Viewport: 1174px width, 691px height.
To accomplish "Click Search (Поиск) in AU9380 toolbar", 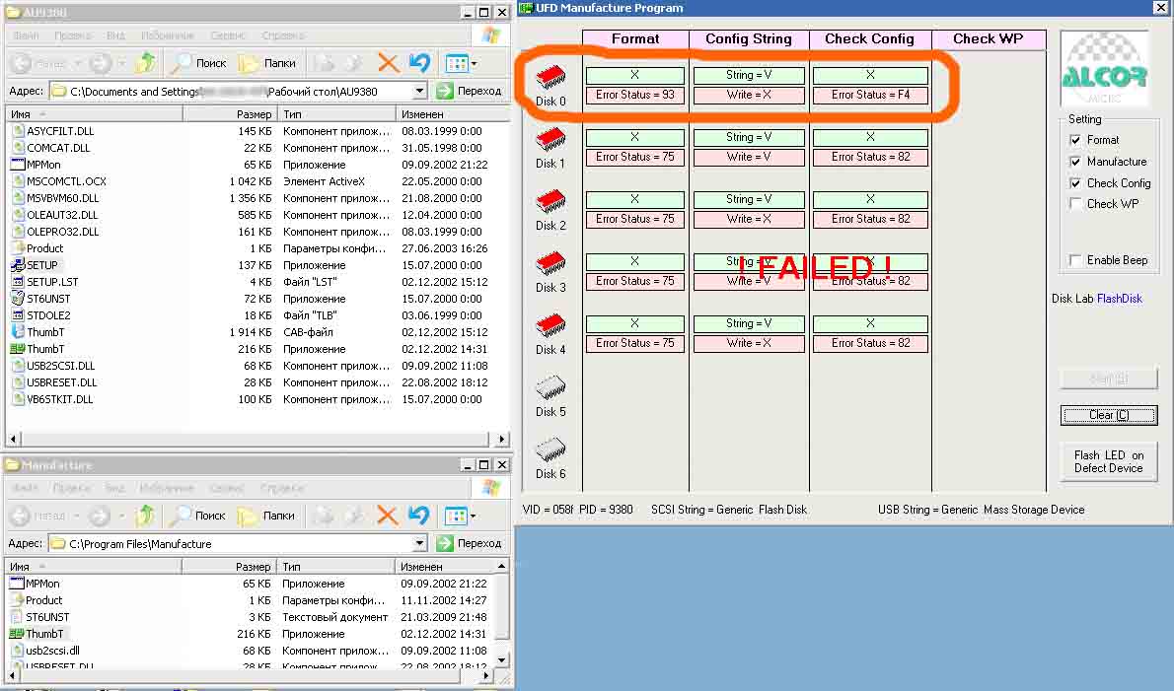I will click(x=198, y=63).
